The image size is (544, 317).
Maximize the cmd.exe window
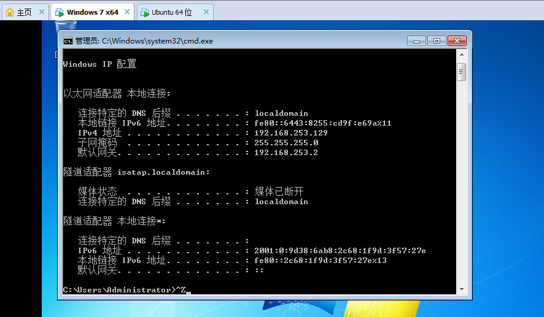(437, 41)
